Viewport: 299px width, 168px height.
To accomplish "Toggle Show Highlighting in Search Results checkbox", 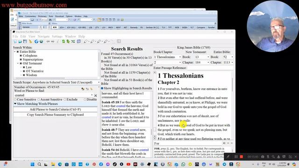I will point(102,88).
